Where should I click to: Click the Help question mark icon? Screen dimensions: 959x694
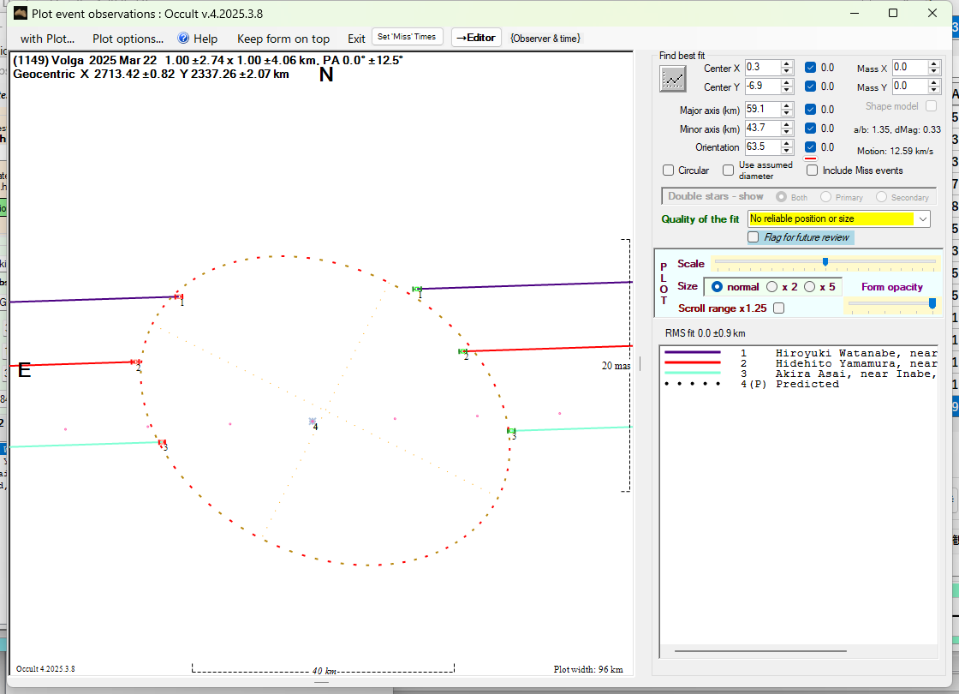coord(183,39)
